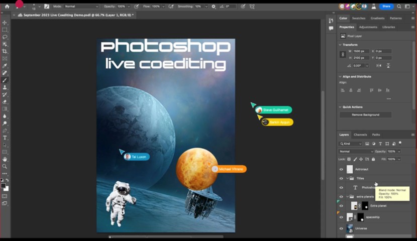Select the Type tool in toolbar
The width and height of the screenshot is (417, 241).
pos(5,138)
